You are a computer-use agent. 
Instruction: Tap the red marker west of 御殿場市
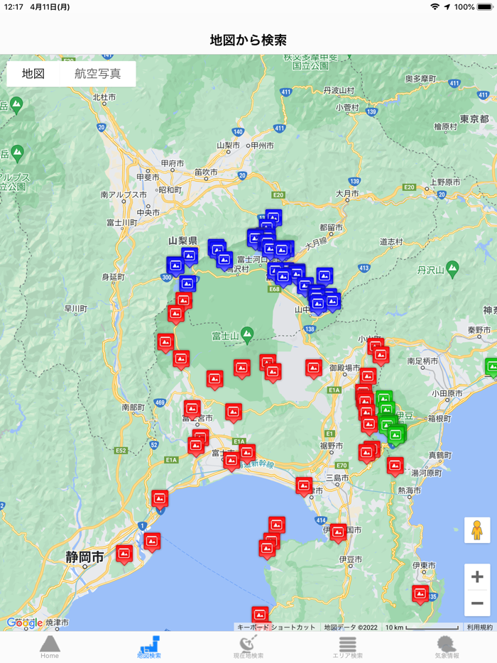click(313, 368)
